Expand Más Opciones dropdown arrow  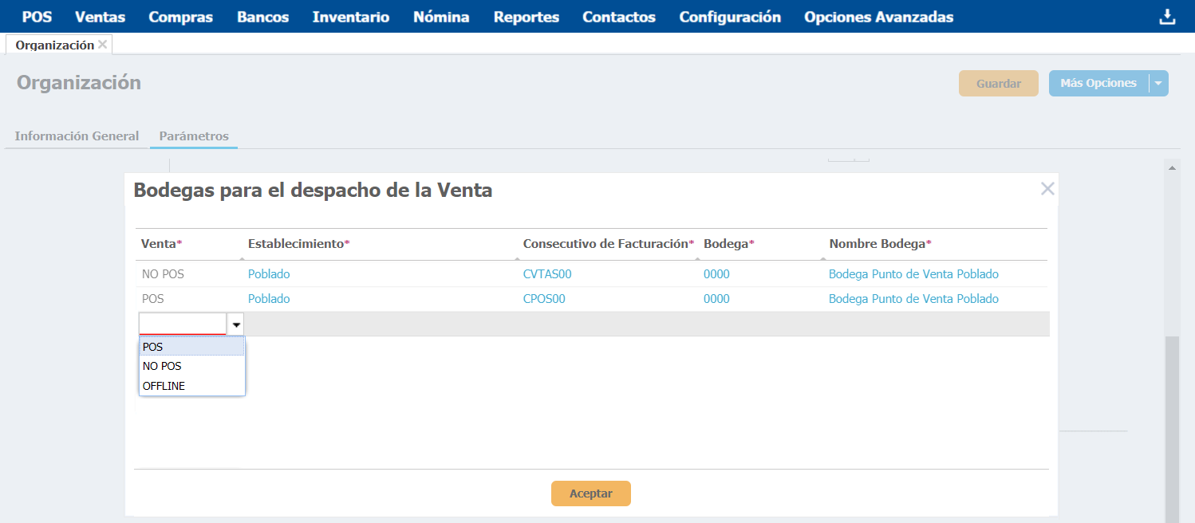pyautogui.click(x=1158, y=84)
